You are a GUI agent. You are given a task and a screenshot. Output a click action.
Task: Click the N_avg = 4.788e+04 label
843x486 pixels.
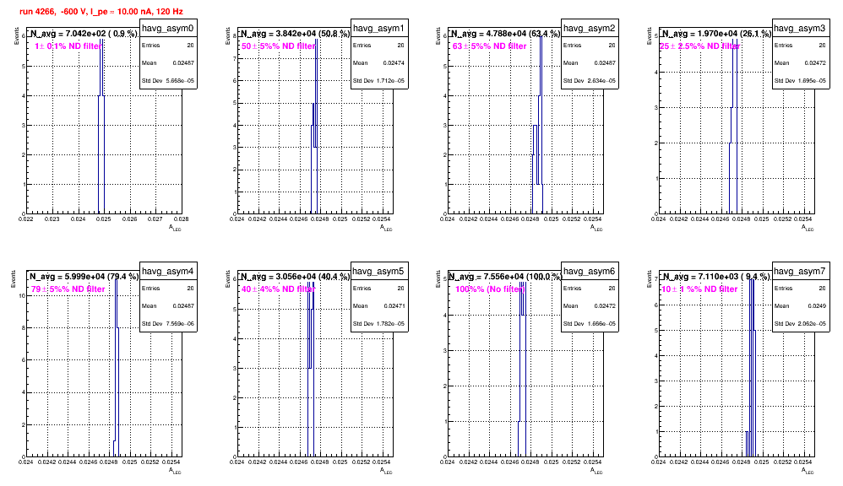click(x=505, y=34)
